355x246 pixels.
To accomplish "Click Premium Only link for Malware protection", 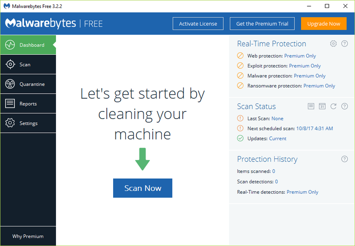I will 309,75.
